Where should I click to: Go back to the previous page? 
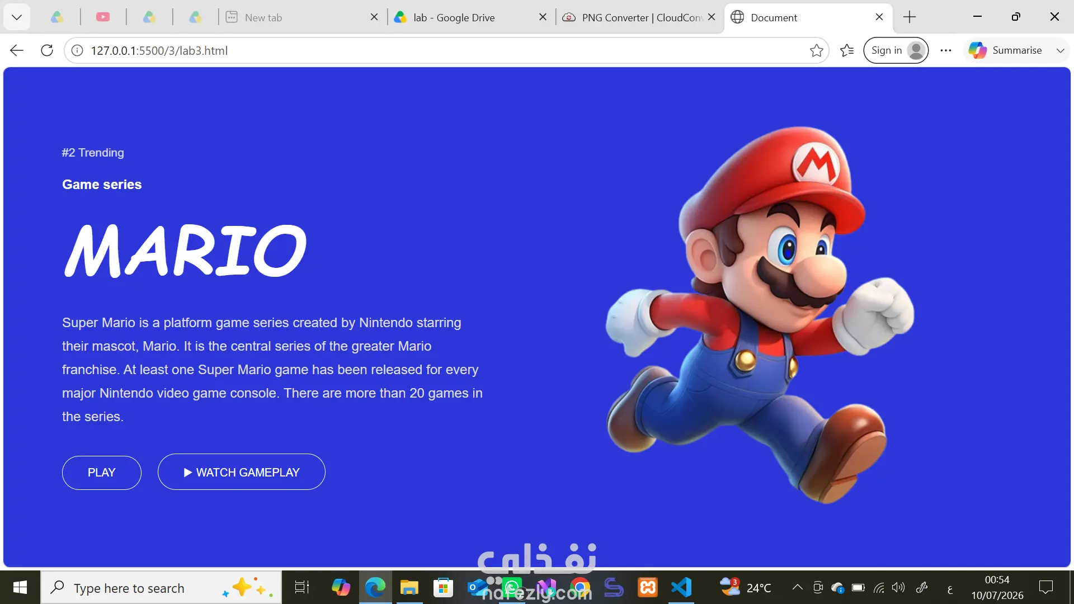coord(17,50)
